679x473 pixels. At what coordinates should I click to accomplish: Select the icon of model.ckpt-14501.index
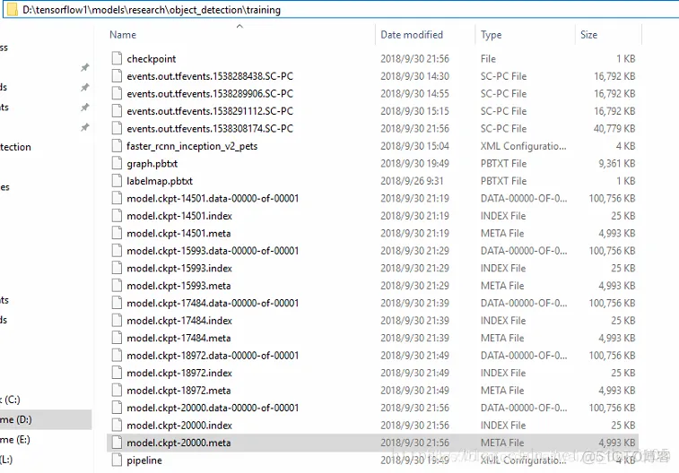pos(117,215)
